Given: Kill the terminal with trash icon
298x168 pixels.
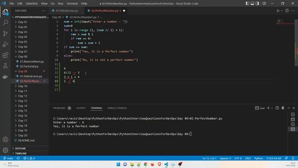Looking at the screenshot, I should click(283, 108).
